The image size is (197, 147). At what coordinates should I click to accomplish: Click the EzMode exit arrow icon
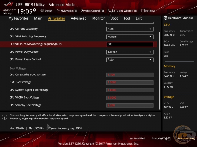pyautogui.click(x=168, y=138)
